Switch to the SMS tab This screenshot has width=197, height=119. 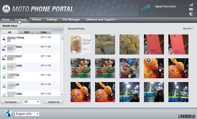click(x=27, y=32)
